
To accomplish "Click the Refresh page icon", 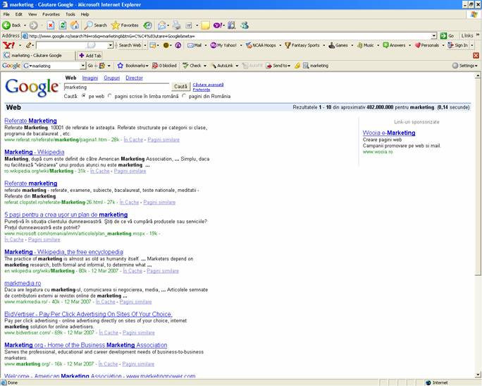I will click(61, 25).
